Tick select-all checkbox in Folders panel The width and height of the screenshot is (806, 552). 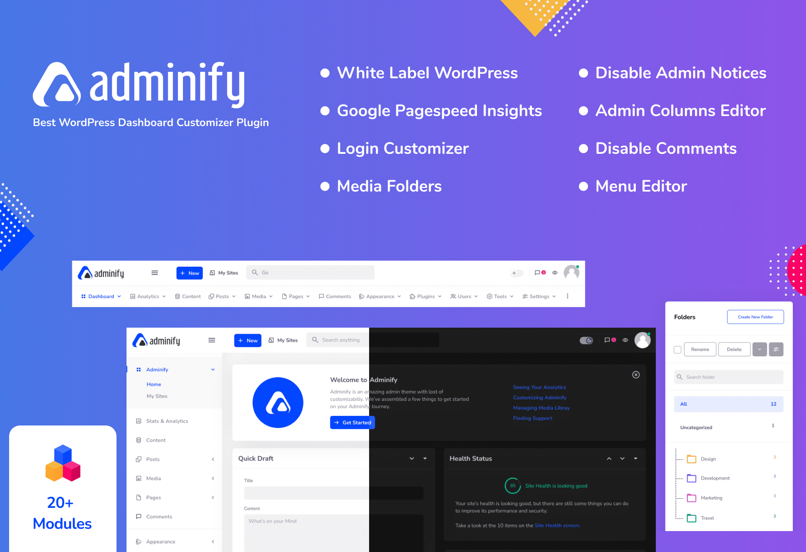coord(678,349)
